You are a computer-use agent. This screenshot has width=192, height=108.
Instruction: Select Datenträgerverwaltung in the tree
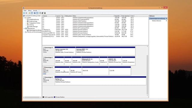pyautogui.click(x=35, y=30)
